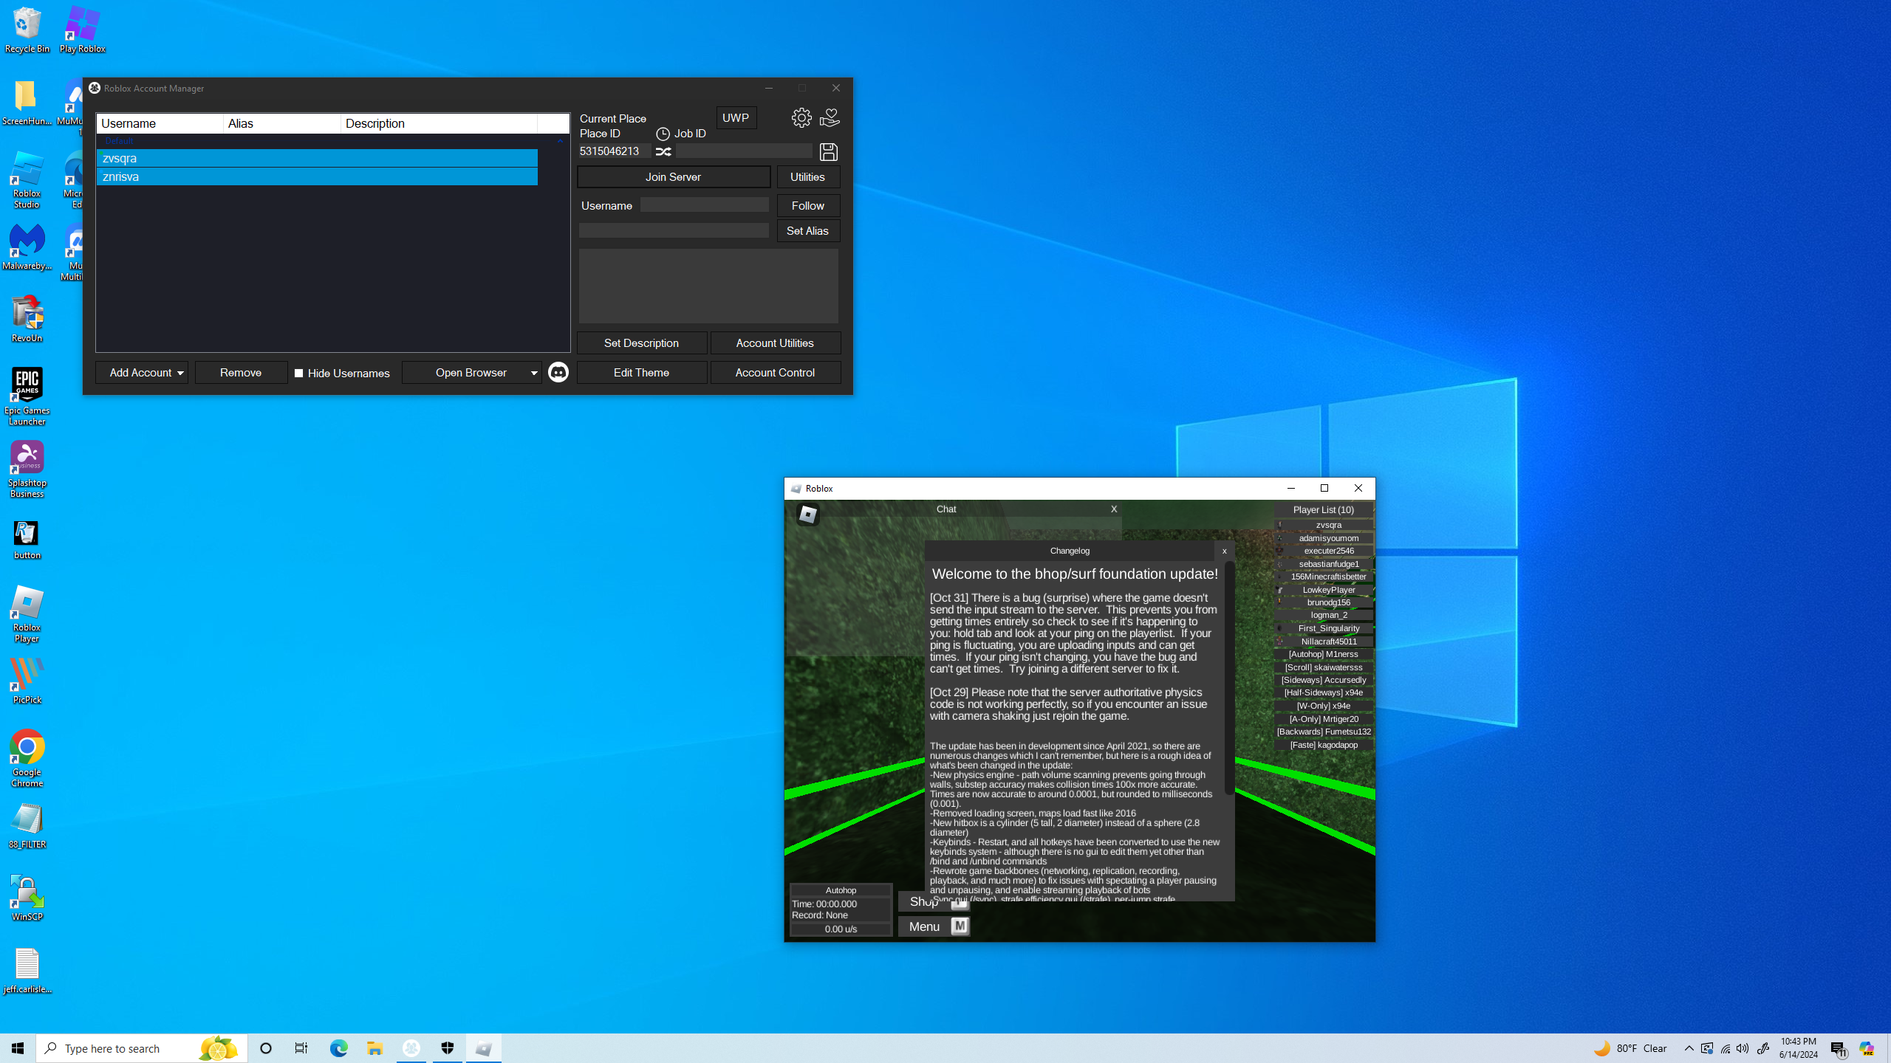Screen dimensions: 1891x1063
Task: Click the Join Server button
Action: pyautogui.click(x=673, y=177)
